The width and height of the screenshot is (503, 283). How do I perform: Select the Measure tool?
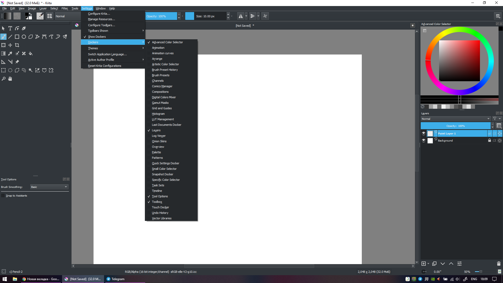point(10,62)
